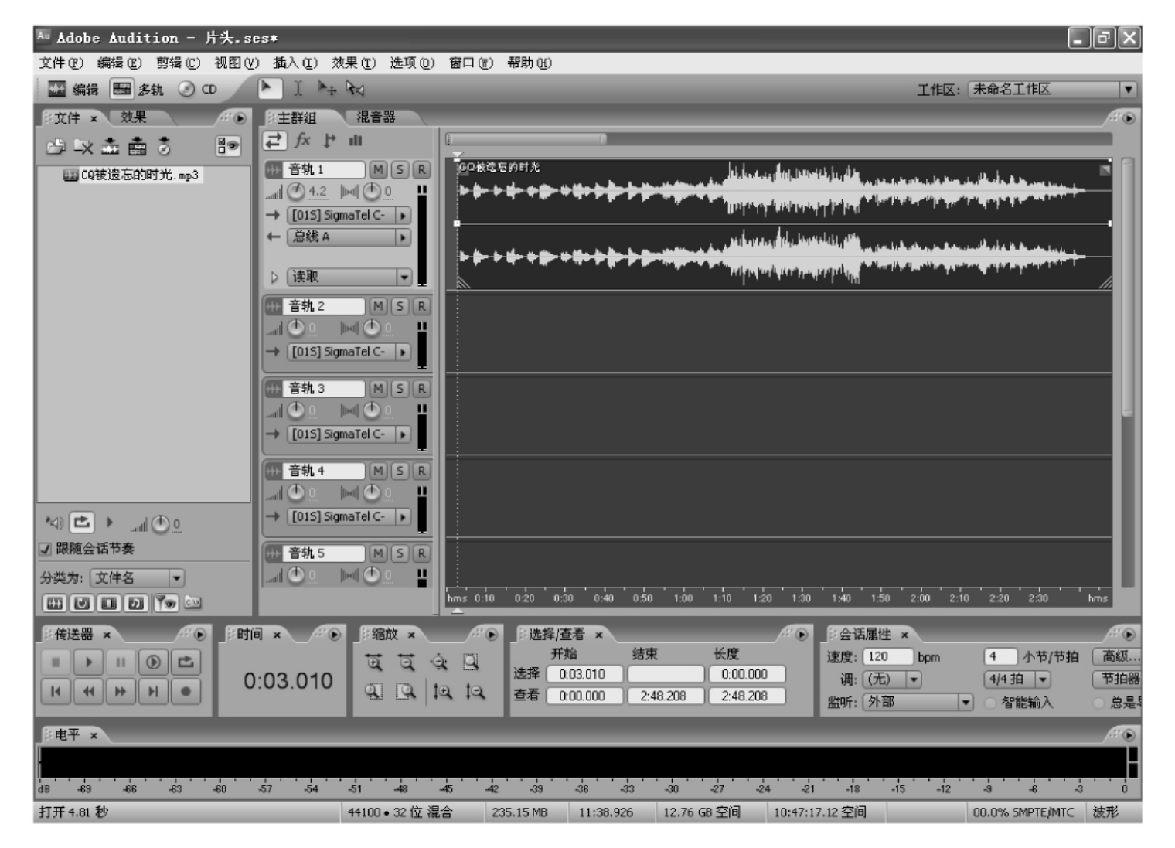
Task: Click the 音轨 1 pan knob
Action: tap(372, 191)
